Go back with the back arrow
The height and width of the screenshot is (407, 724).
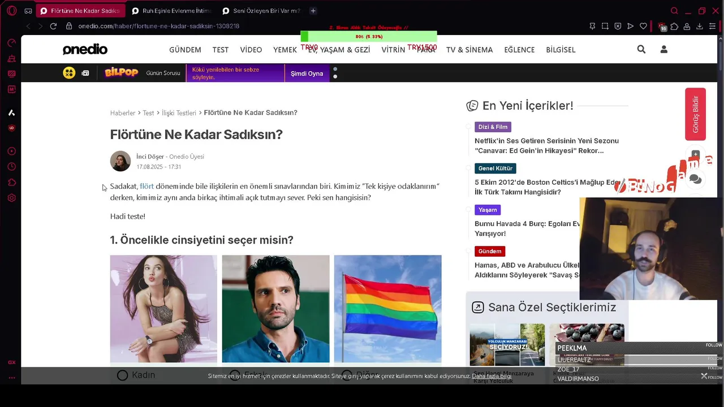(28, 26)
